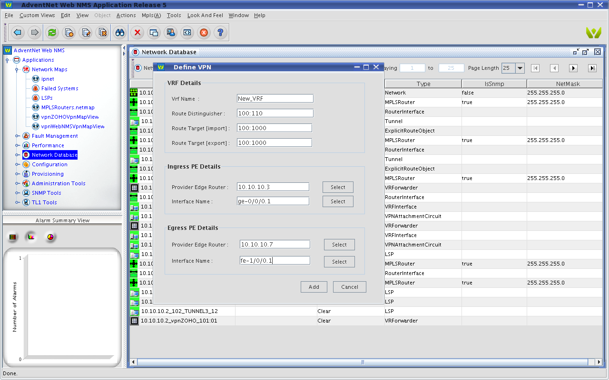The width and height of the screenshot is (609, 380).
Task: Go to previous page in Network Database
Action: pyautogui.click(x=554, y=68)
